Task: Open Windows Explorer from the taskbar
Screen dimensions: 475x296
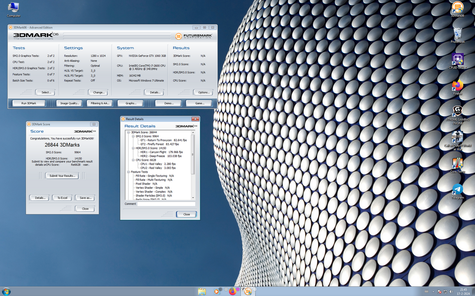Action: pos(202,292)
